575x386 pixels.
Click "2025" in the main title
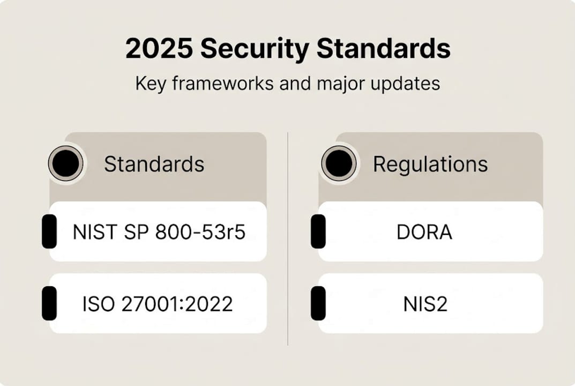point(159,49)
